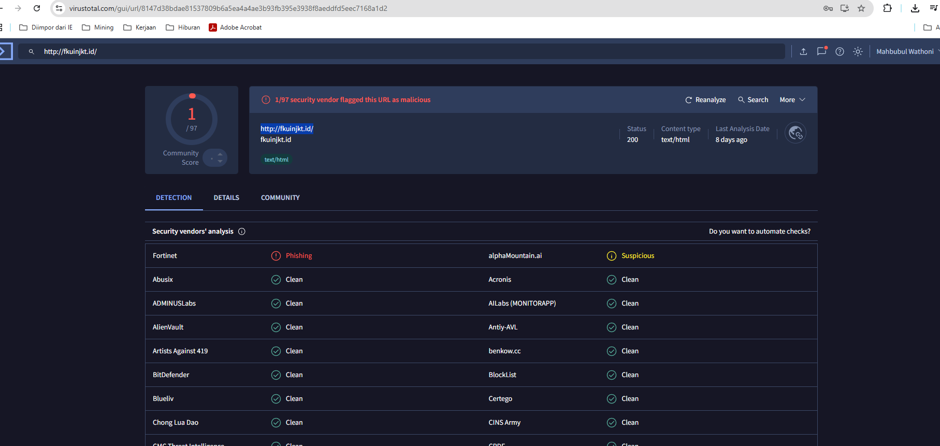The height and width of the screenshot is (446, 940).
Task: Switch to the COMMUNITY tab
Action: (x=280, y=198)
